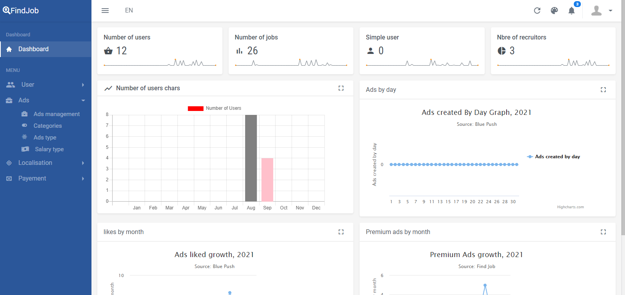Collapse the Ads submenu
Screen dimensions: 625x295
(x=45, y=100)
